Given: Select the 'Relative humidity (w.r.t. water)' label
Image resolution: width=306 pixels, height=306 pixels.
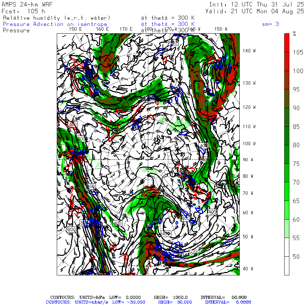Looking at the screenshot, I should [56, 18].
